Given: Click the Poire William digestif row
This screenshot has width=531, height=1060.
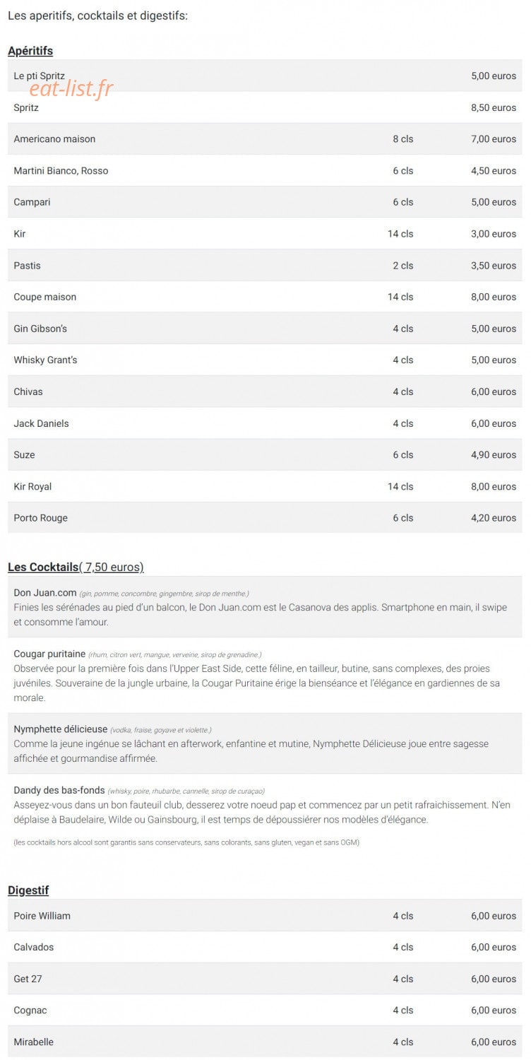Looking at the screenshot, I should pos(265,916).
